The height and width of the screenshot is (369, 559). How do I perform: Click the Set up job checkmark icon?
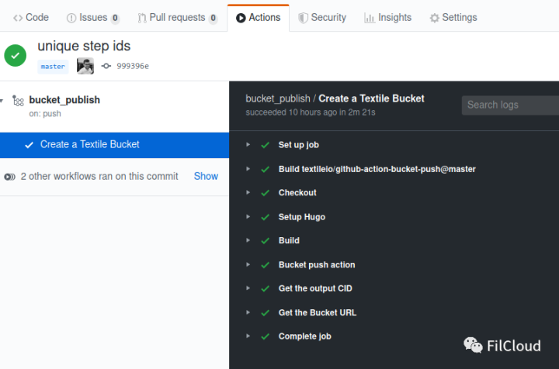pyautogui.click(x=265, y=145)
